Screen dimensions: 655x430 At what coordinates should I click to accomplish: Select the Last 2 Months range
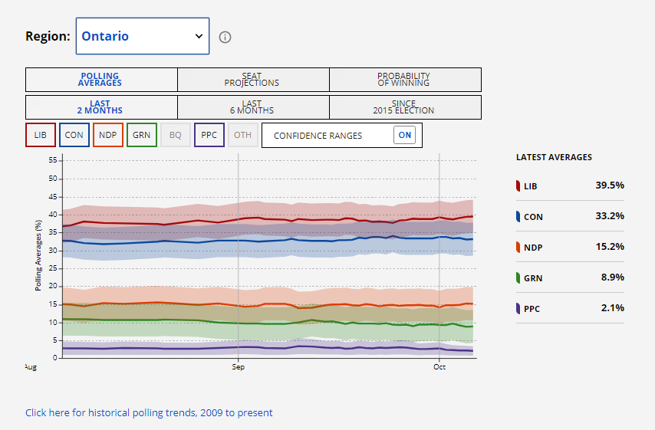click(101, 107)
